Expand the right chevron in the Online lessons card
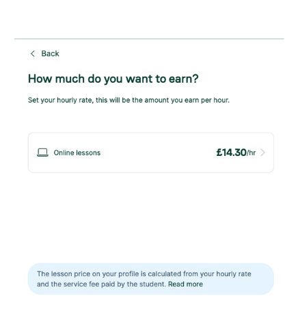 click(262, 153)
